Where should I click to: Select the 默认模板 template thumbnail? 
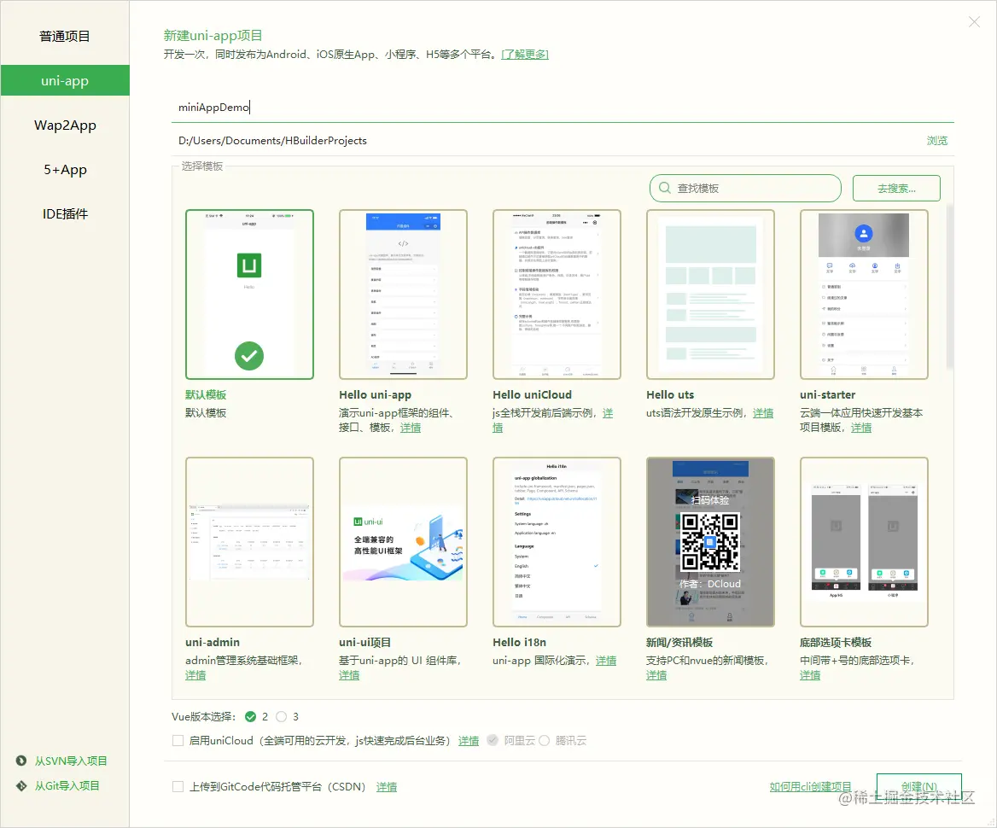(249, 294)
